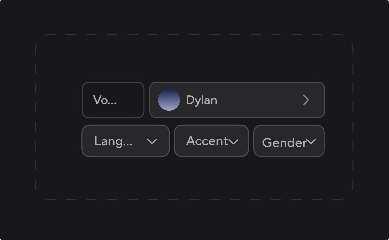The width and height of the screenshot is (389, 240).
Task: Click the Lang... text label
Action: [113, 141]
